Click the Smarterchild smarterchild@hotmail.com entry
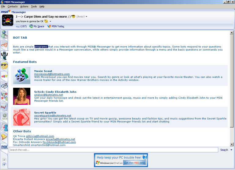 coord(39,145)
